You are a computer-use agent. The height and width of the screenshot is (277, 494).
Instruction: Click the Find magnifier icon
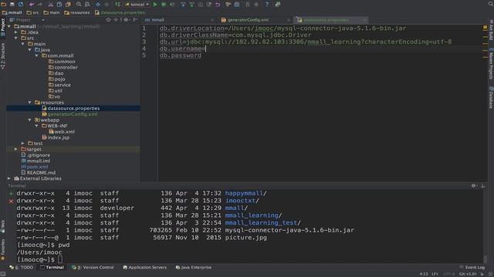click(x=79, y=5)
